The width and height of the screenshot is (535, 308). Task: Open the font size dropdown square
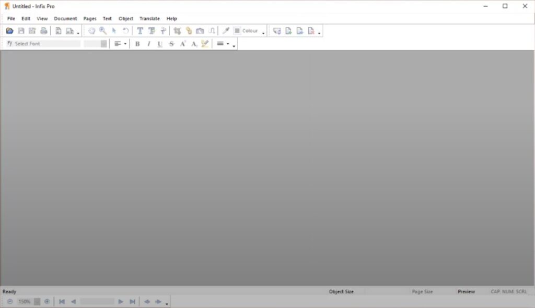pyautogui.click(x=104, y=44)
